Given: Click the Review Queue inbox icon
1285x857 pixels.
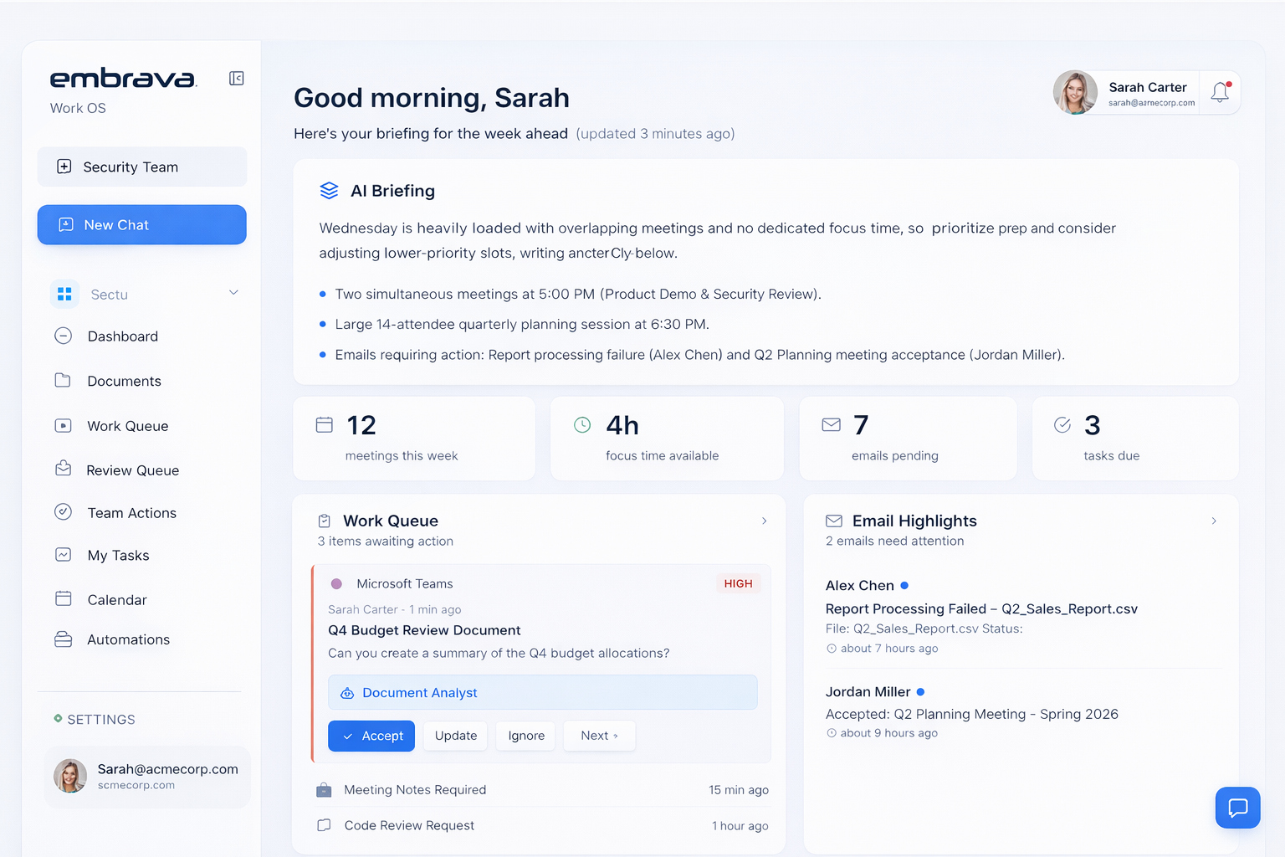Looking at the screenshot, I should click(63, 469).
